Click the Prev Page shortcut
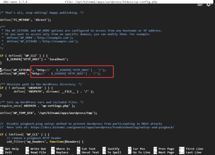Screen dimensions: 215x155 point(166,149)
